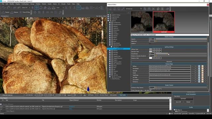This screenshot has width=212, height=119.
Task: Click the preview sphere icon in Material Editor toolbar
Action: pos(167,9)
